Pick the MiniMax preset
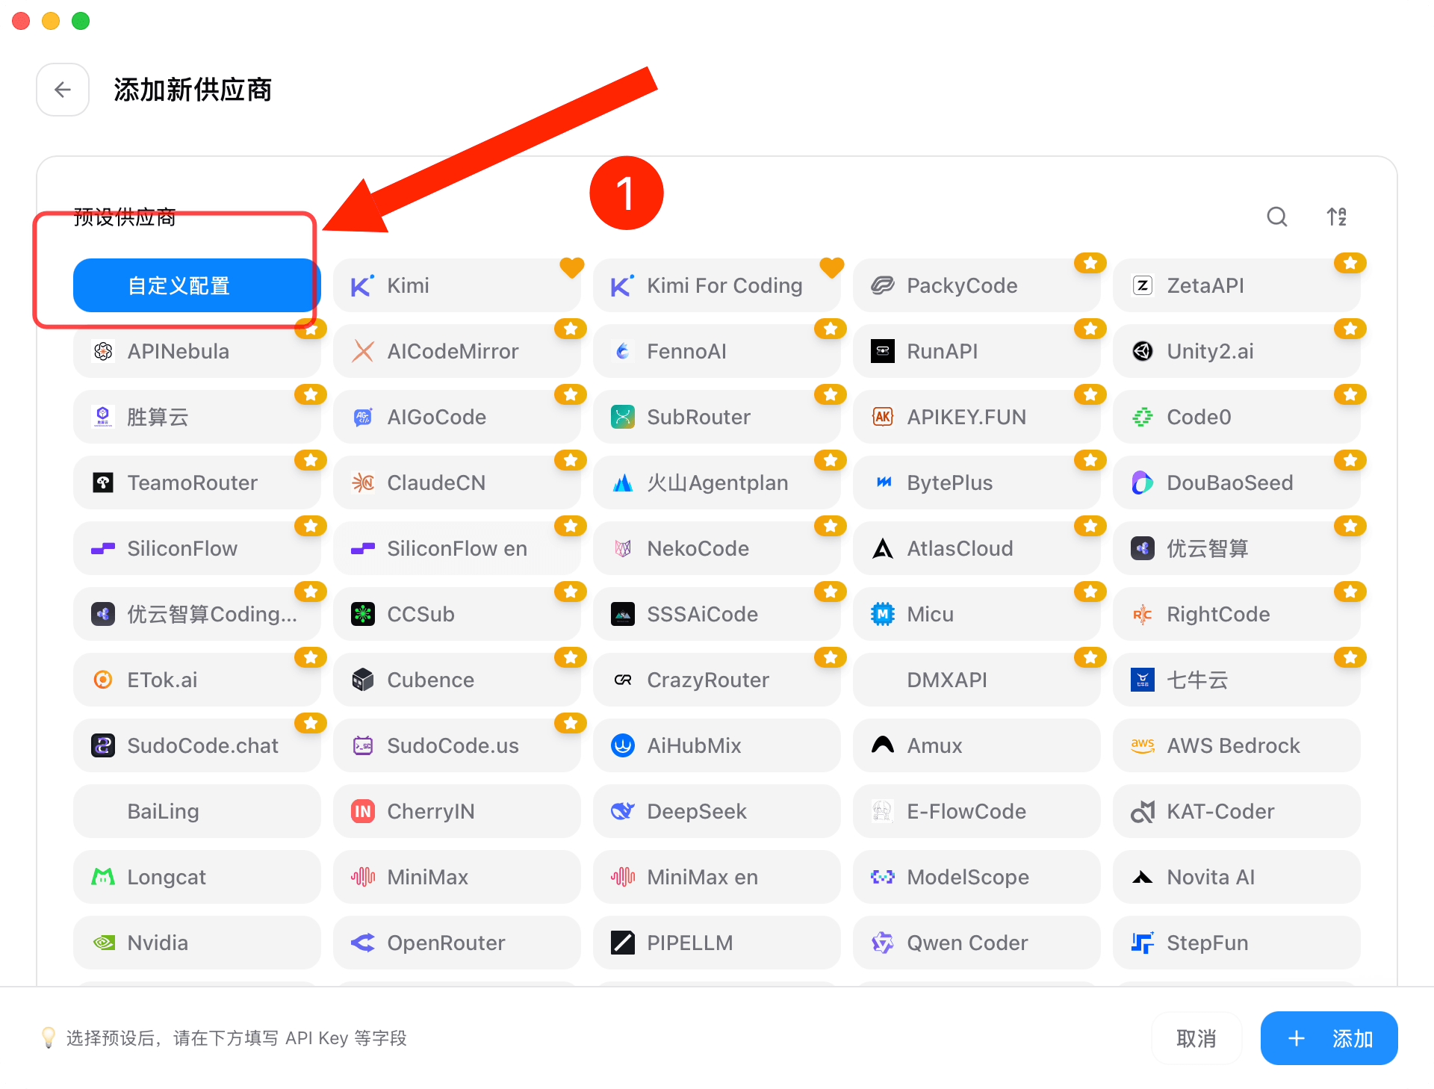Image resolution: width=1434 pixels, height=1089 pixels. point(457,877)
